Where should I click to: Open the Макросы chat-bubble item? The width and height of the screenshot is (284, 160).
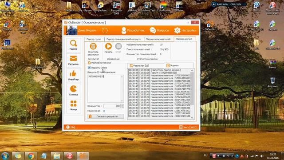coord(159,31)
